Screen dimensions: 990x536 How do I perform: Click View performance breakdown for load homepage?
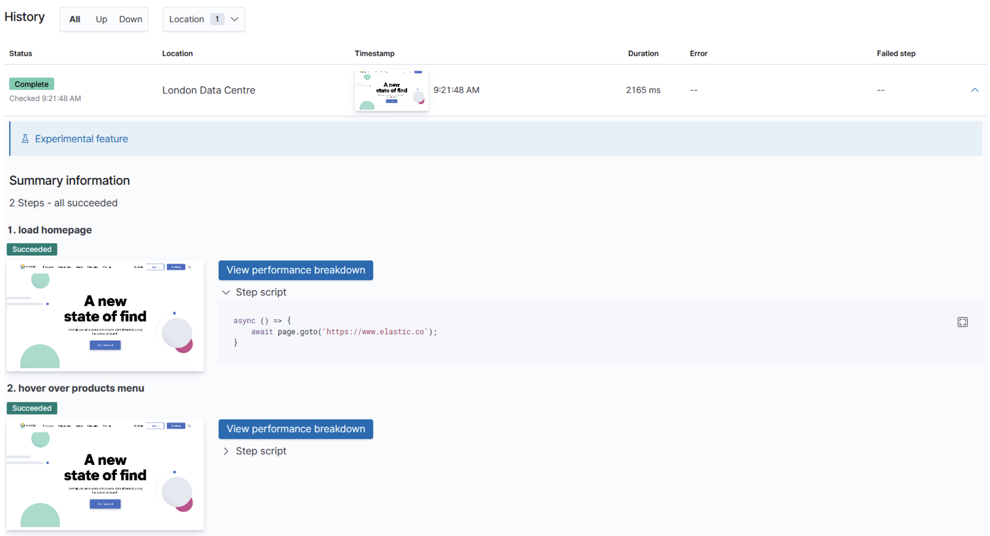[x=296, y=270]
